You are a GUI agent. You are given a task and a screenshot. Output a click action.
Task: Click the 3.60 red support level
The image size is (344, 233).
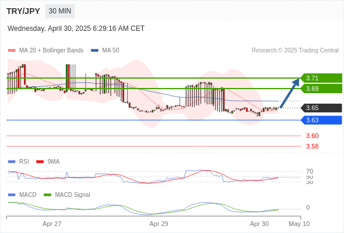(x=312, y=136)
